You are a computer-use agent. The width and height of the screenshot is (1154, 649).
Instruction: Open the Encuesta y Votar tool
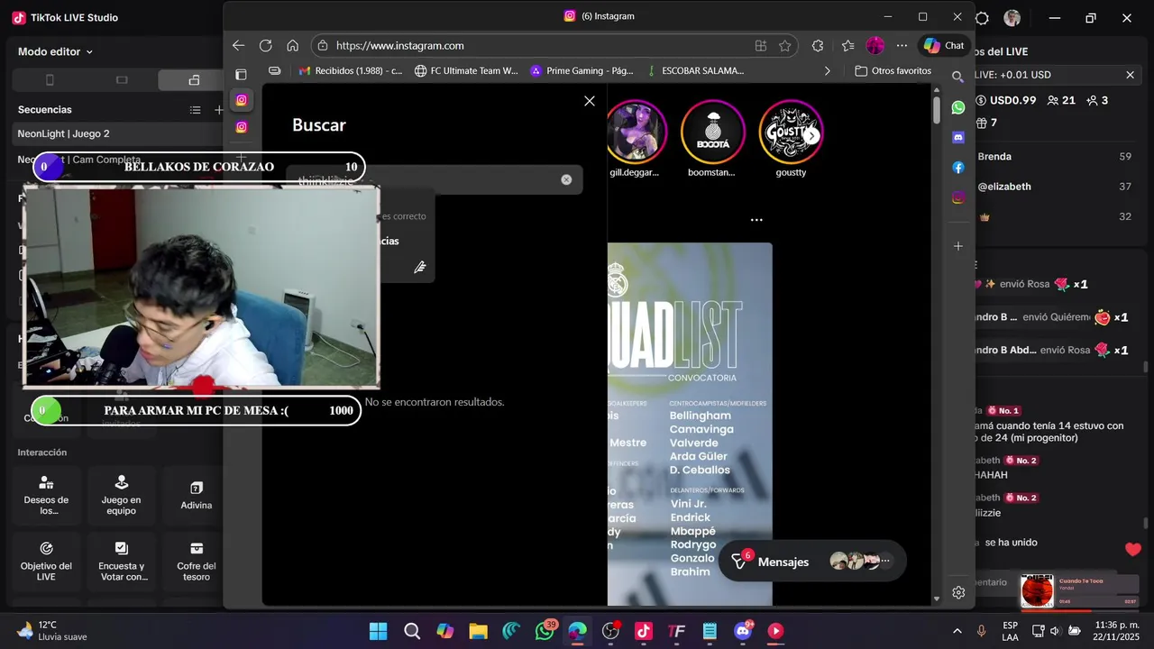pos(121,562)
